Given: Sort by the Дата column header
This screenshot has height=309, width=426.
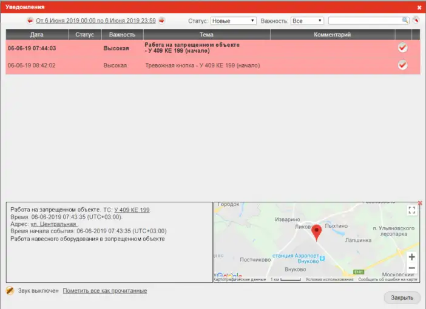Looking at the screenshot, I should [x=36, y=35].
